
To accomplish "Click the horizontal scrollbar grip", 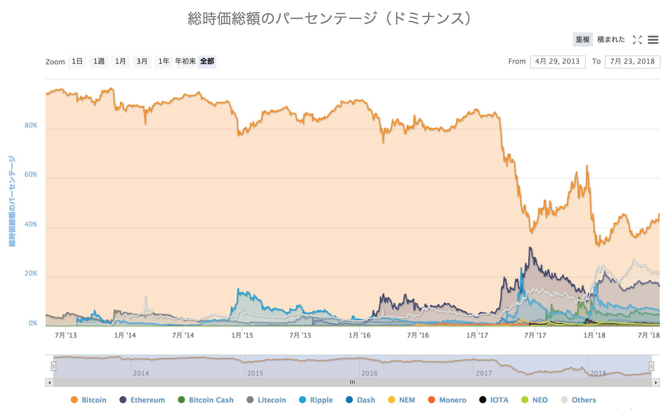I will [352, 382].
